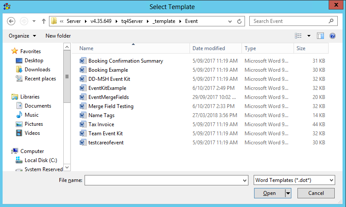Click the change view layout icon
This screenshot has width=346, height=207.
click(298, 36)
